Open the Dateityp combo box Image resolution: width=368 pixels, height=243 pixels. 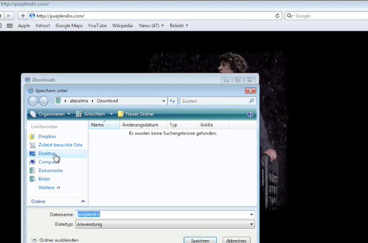166,224
